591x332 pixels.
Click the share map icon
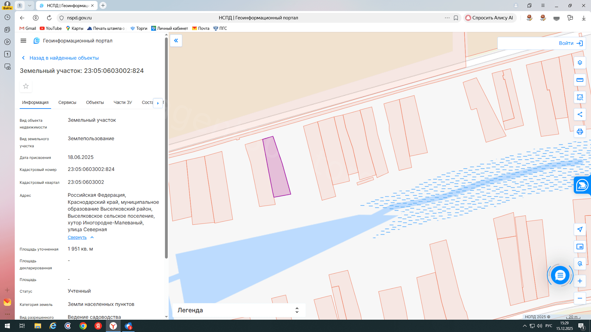pyautogui.click(x=580, y=114)
